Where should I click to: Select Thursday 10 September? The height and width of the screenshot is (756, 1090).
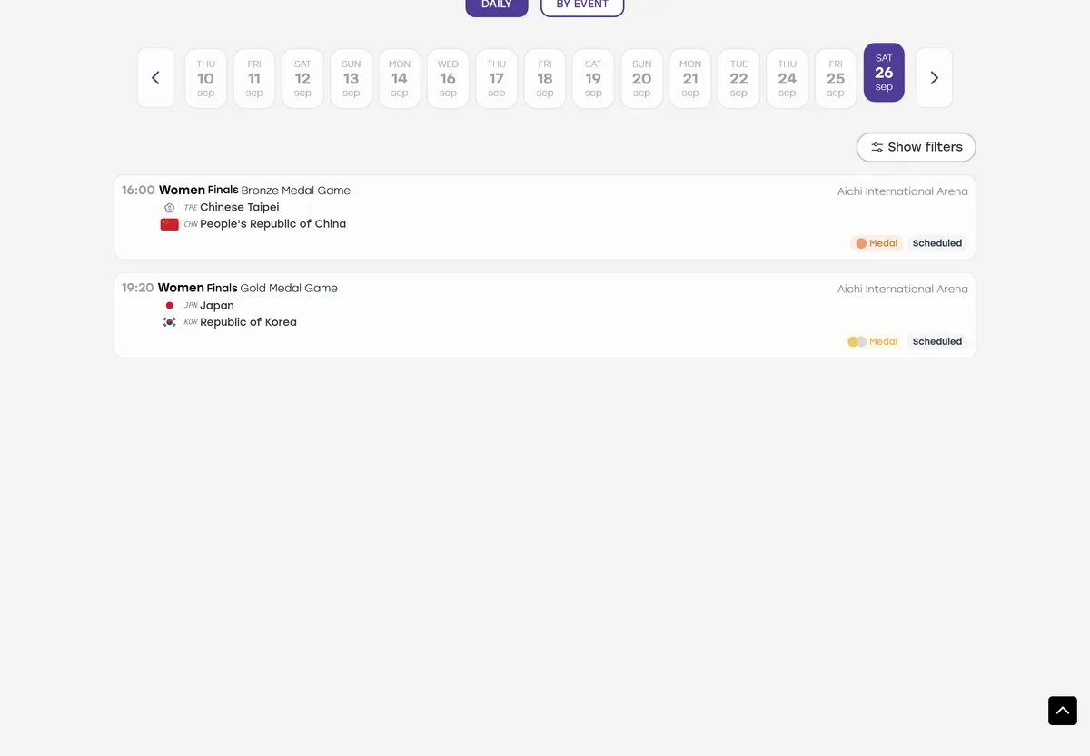coord(206,78)
